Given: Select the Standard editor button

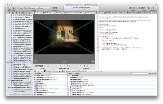Looking at the screenshot, I should [130, 8].
